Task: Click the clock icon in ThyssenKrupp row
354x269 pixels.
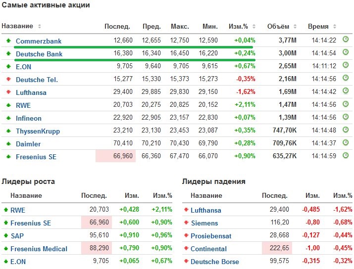Action: pyautogui.click(x=346, y=129)
